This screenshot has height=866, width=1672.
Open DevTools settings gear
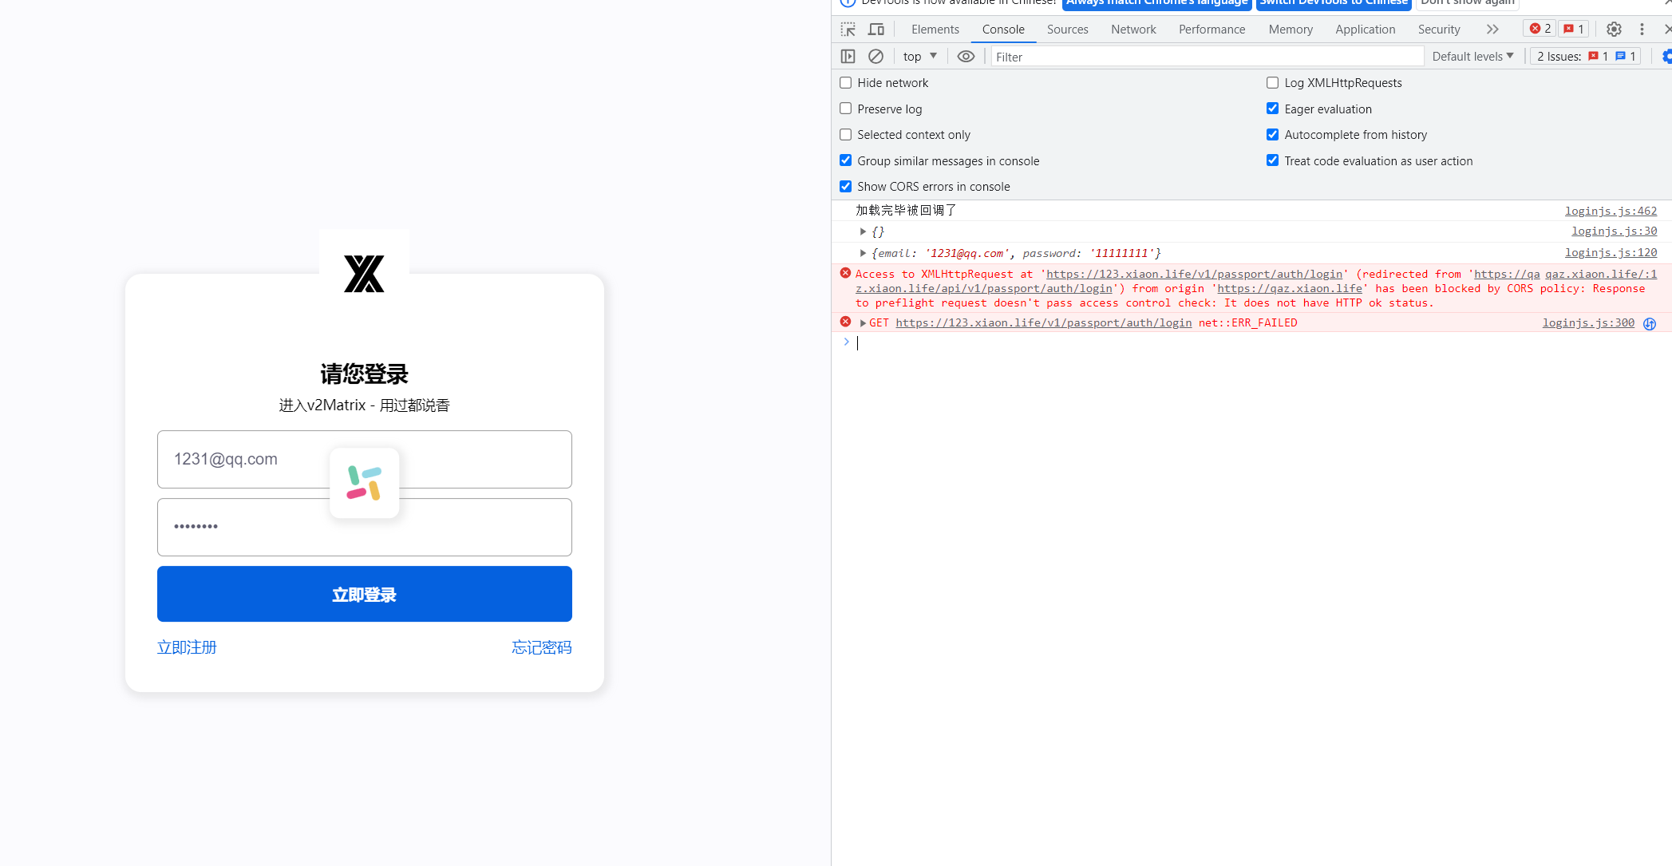1614,30
